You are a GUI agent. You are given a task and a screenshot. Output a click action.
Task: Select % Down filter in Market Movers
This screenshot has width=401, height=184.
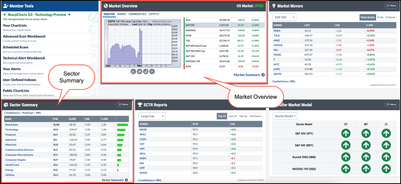(390, 17)
